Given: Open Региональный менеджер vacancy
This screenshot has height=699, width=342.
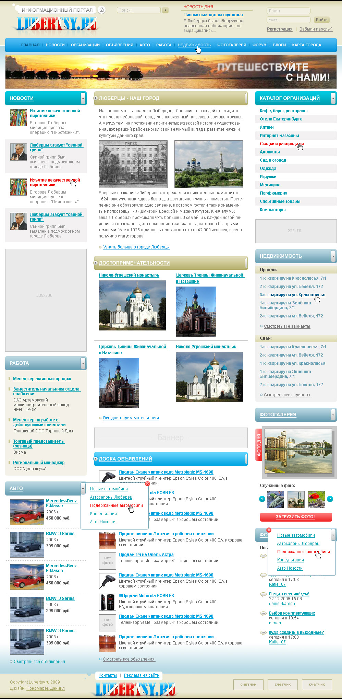Looking at the screenshot, I should point(39,463).
